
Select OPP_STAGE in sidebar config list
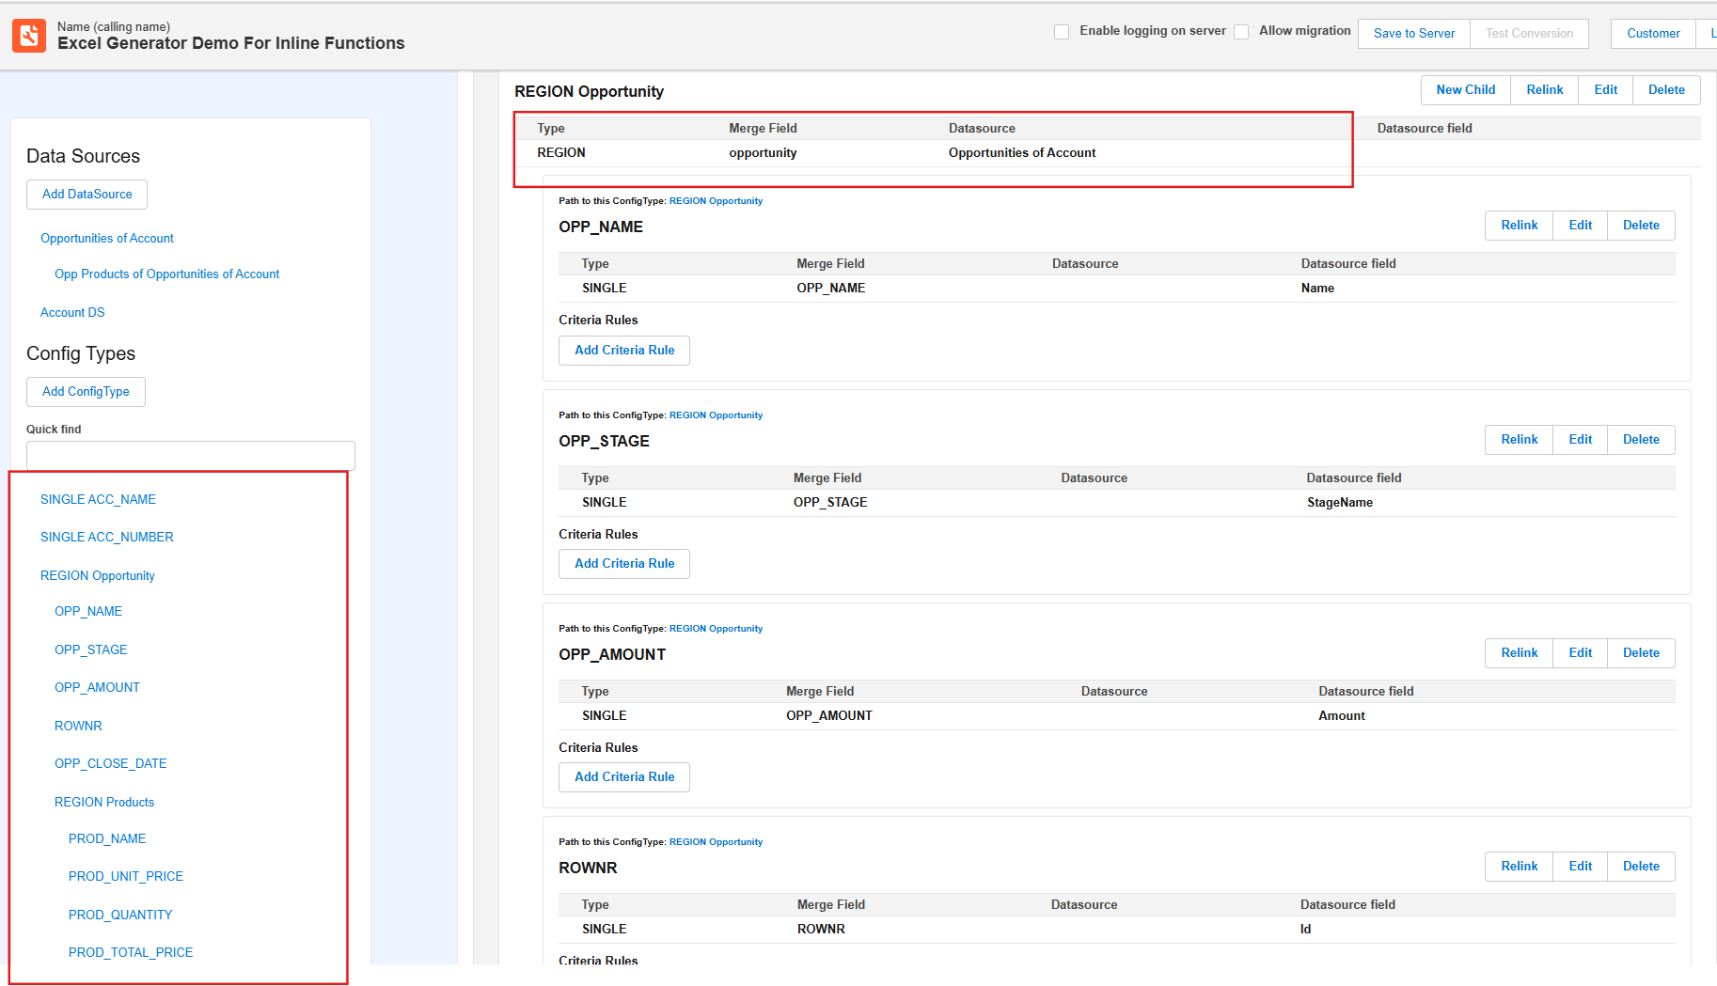point(90,650)
